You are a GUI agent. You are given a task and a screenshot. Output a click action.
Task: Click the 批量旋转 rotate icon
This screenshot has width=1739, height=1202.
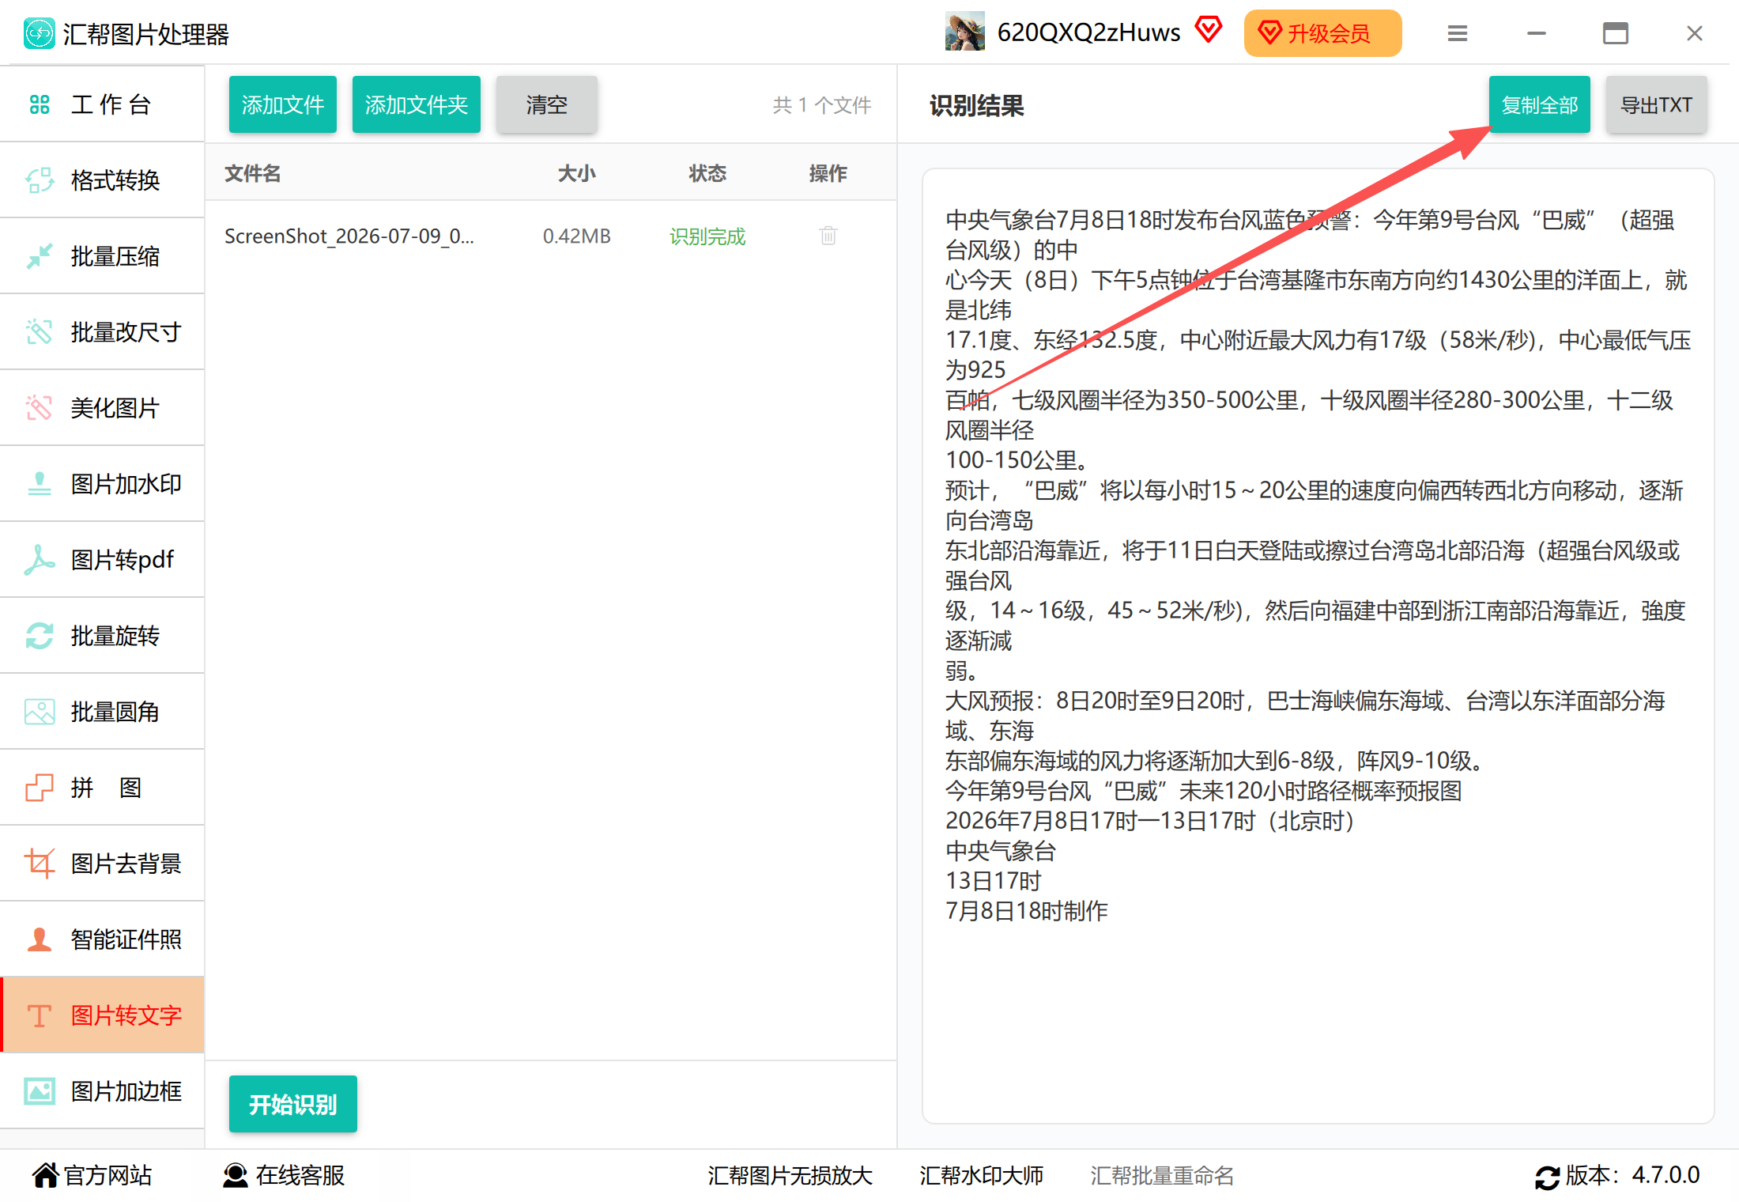pos(40,636)
